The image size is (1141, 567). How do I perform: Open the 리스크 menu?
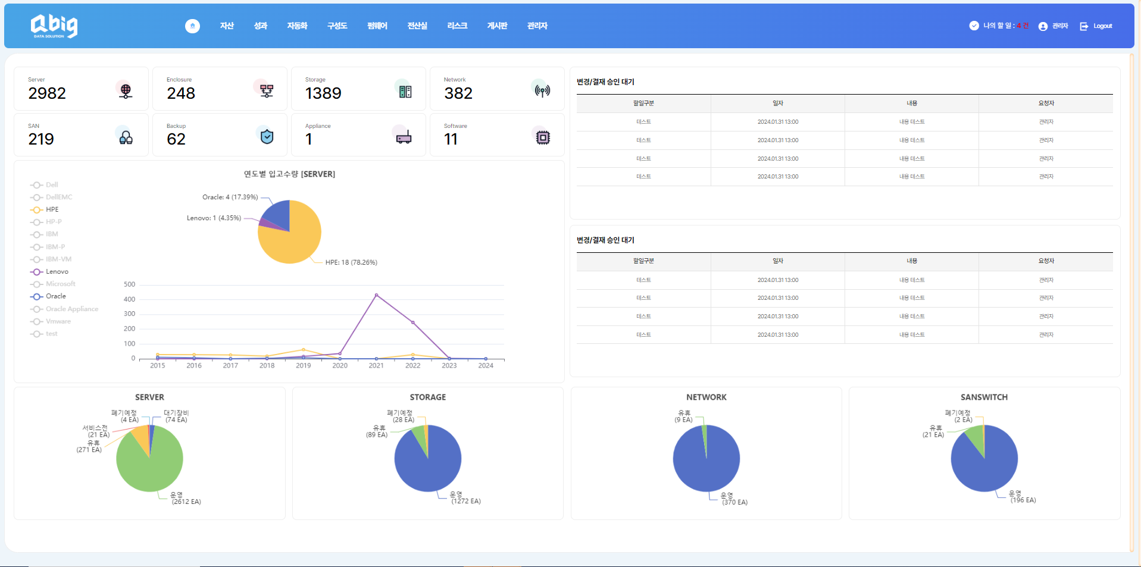point(457,26)
